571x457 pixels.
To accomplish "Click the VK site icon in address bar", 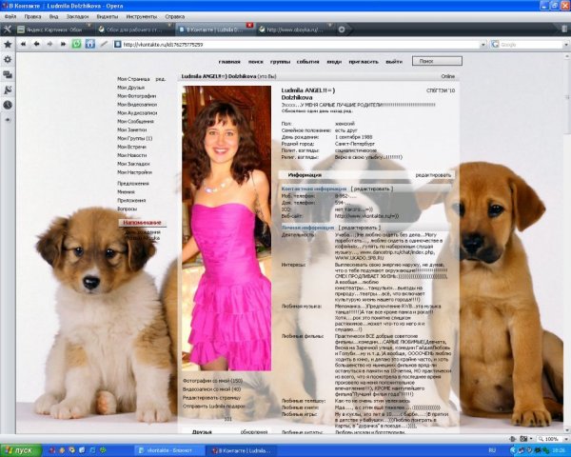I will pyautogui.click(x=118, y=45).
